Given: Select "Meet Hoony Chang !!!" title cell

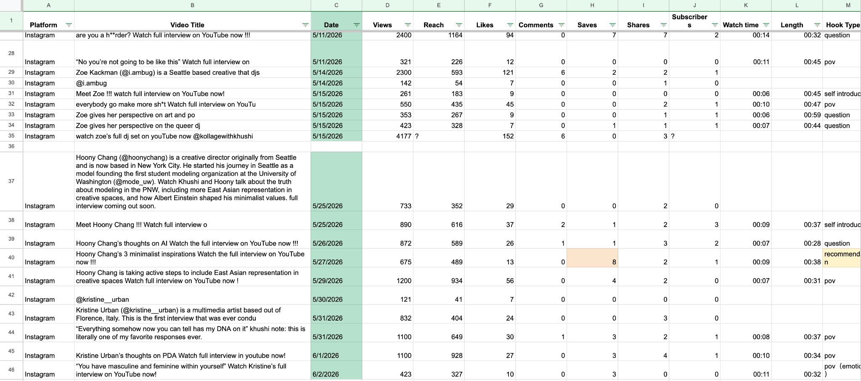Looking at the screenshot, I should coord(192,220).
